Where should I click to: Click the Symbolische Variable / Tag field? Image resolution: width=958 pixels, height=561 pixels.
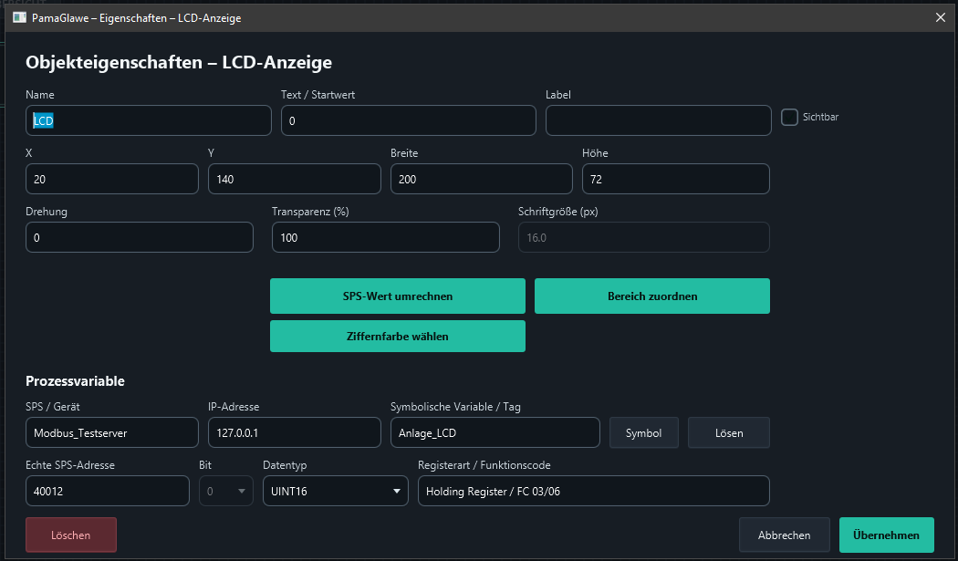click(495, 432)
